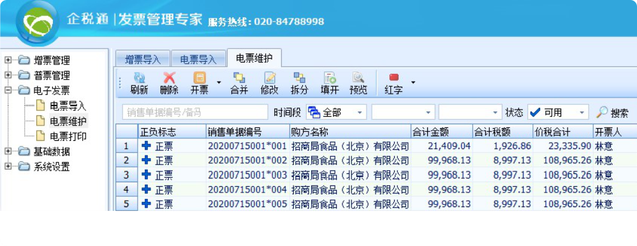
Task: Select row header number 1
Action: [x=127, y=146]
